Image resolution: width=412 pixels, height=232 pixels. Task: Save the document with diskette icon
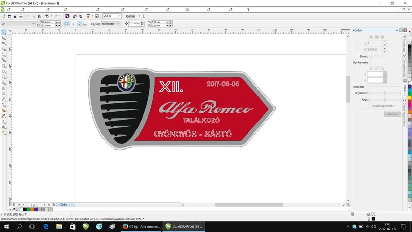(15, 16)
